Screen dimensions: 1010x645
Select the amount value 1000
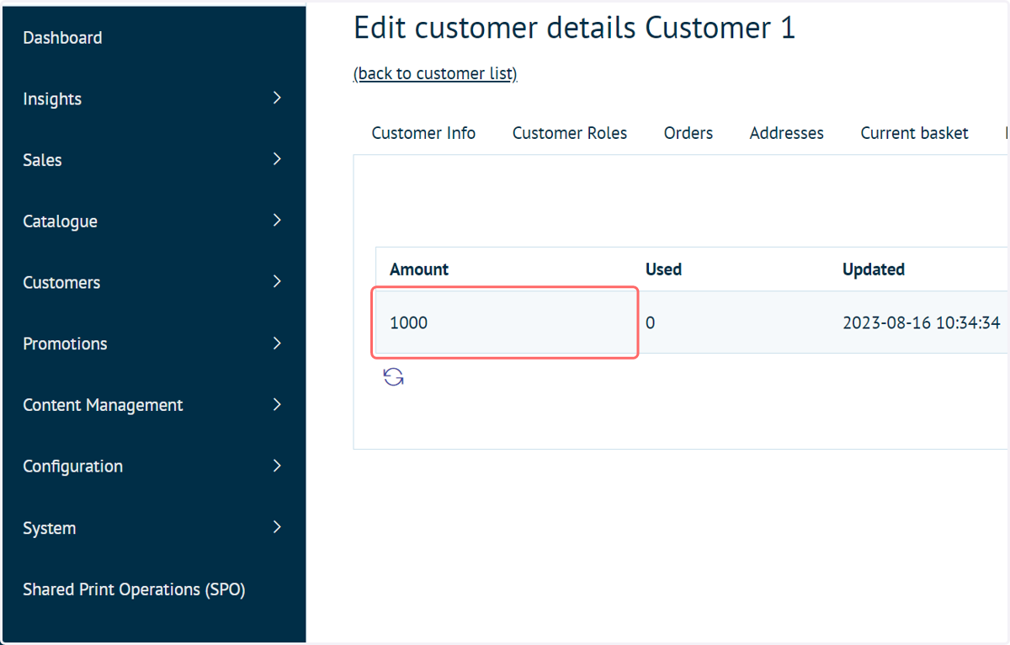pyautogui.click(x=409, y=322)
